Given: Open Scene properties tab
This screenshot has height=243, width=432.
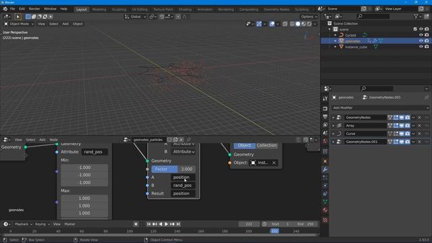Looking at the screenshot, I should [x=325, y=133].
